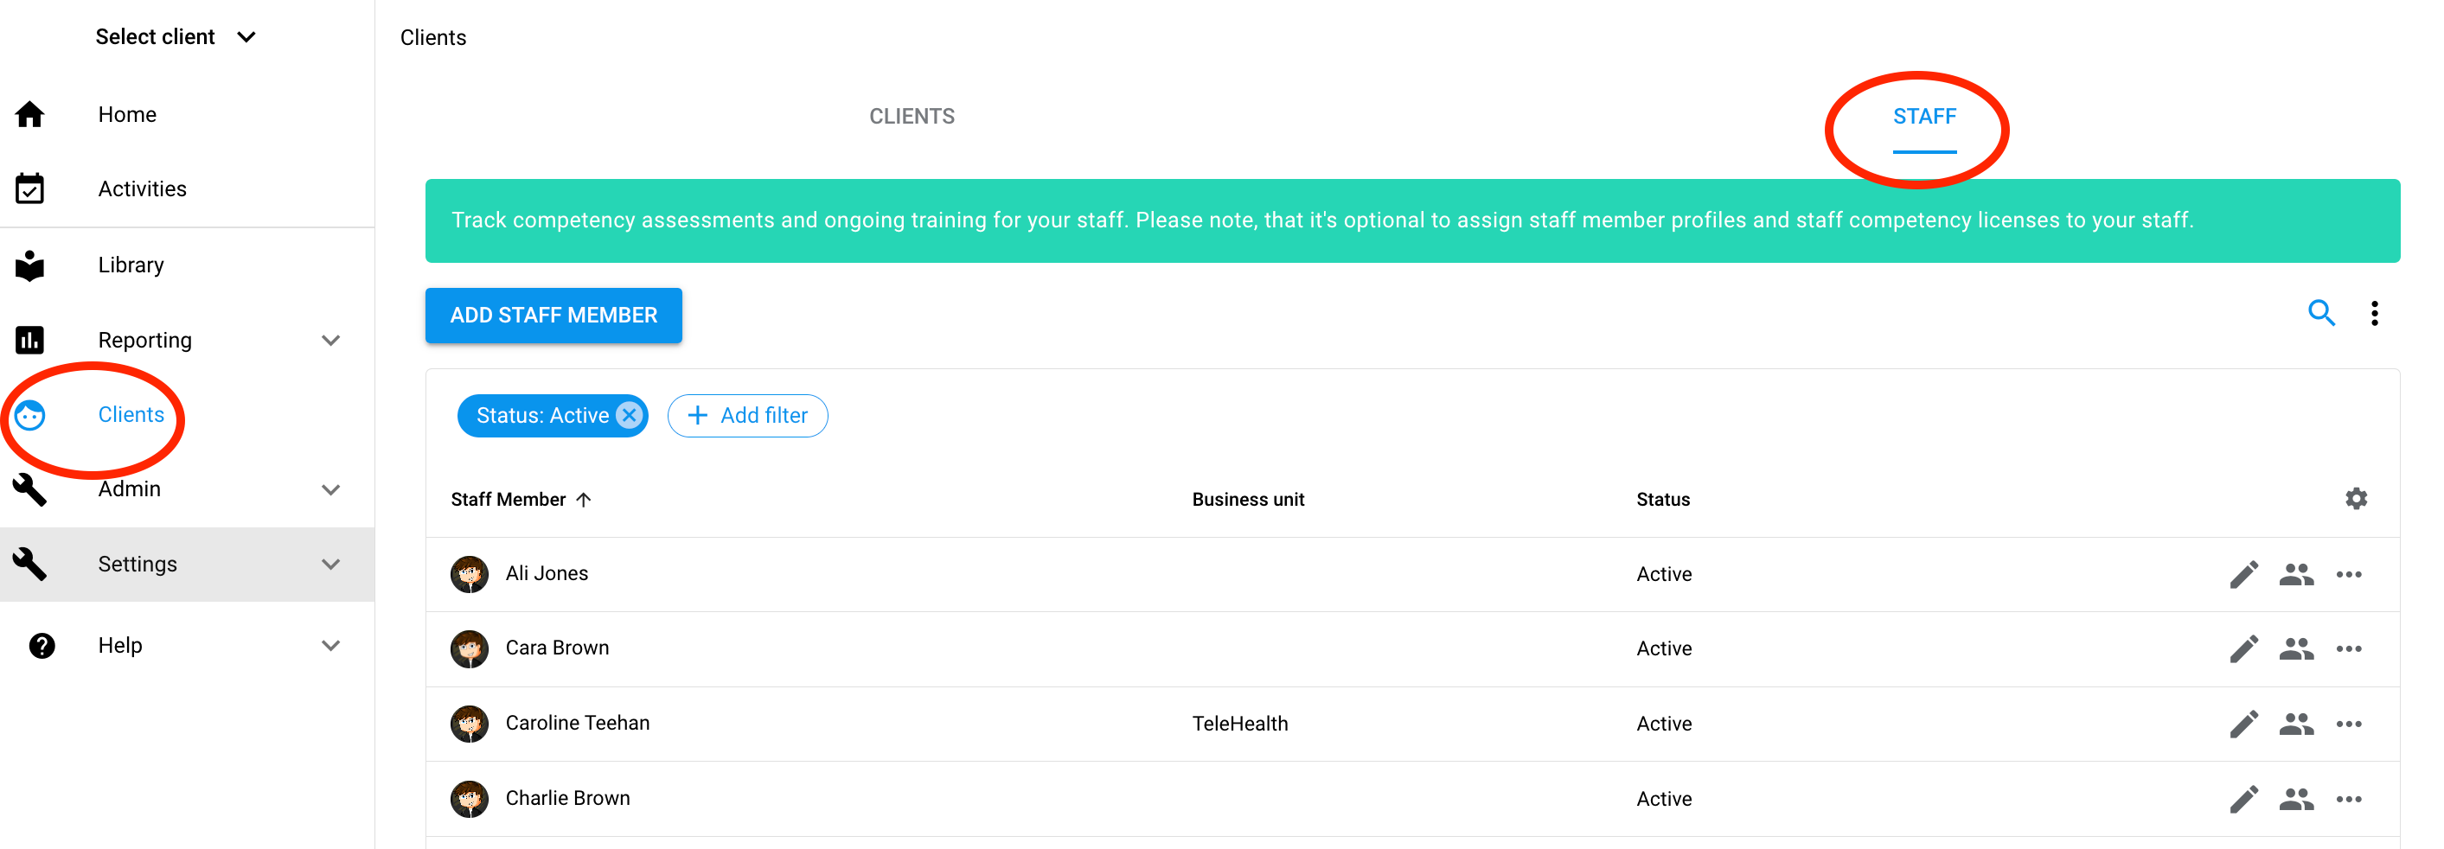The height and width of the screenshot is (849, 2444).
Task: Remove the Status: Active filter chip
Action: pos(628,416)
